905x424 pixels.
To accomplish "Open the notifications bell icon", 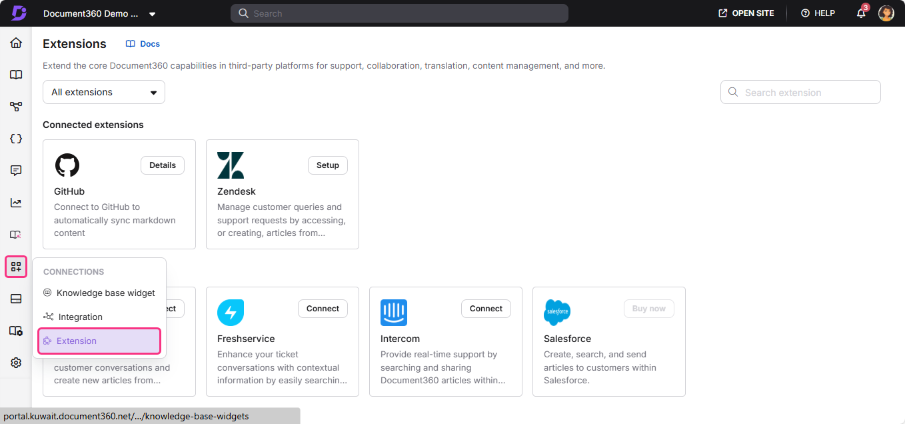I will (x=860, y=13).
